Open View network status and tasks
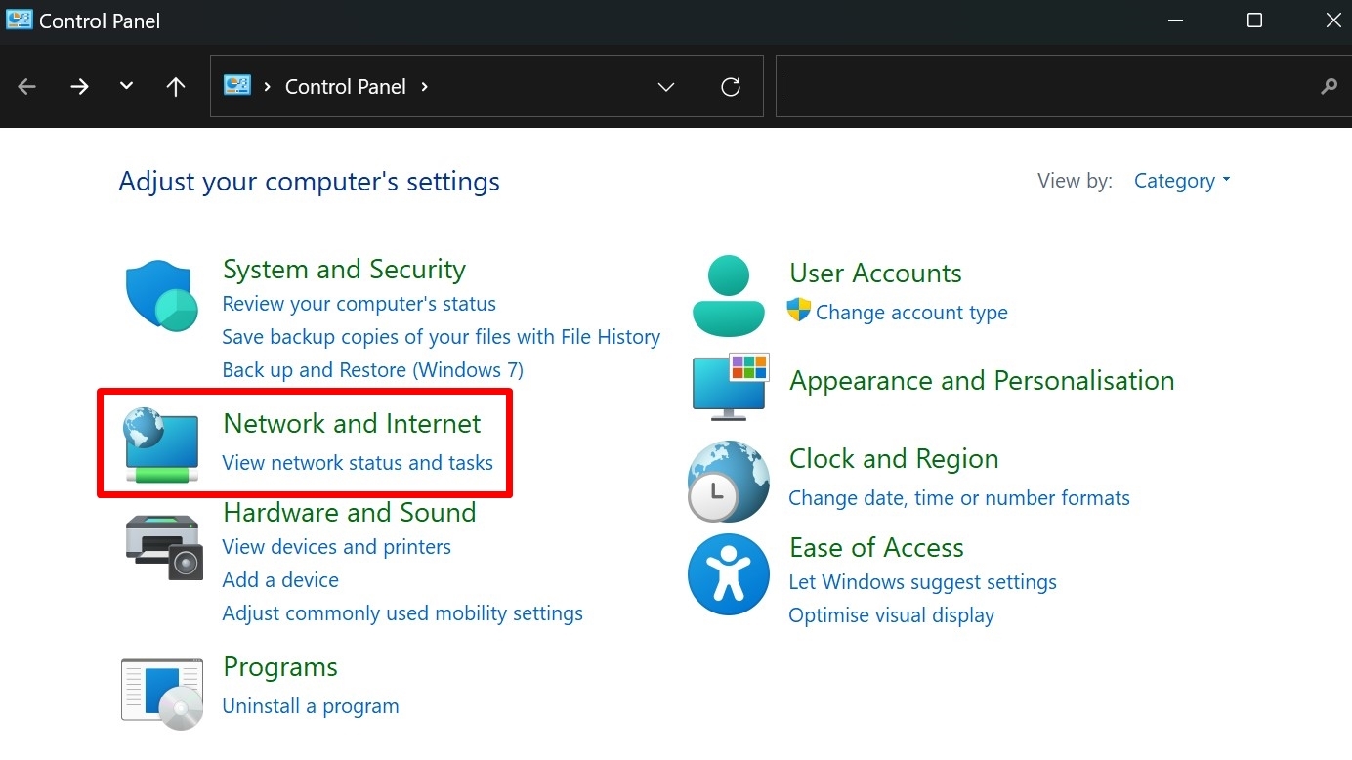 [x=358, y=463]
